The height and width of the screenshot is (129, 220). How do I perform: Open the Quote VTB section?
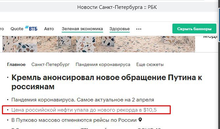click(x=24, y=29)
